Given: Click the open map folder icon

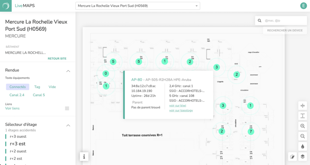Looking at the screenshot, I should tap(292, 157).
